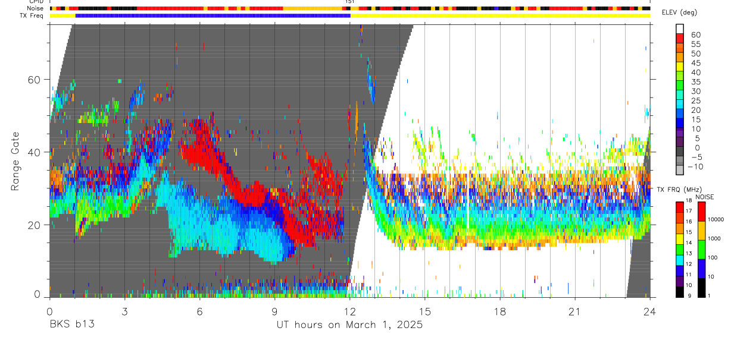The width and height of the screenshot is (731, 337).
Task: Click the green segment of the NOISE colorbar
Action: 701,250
